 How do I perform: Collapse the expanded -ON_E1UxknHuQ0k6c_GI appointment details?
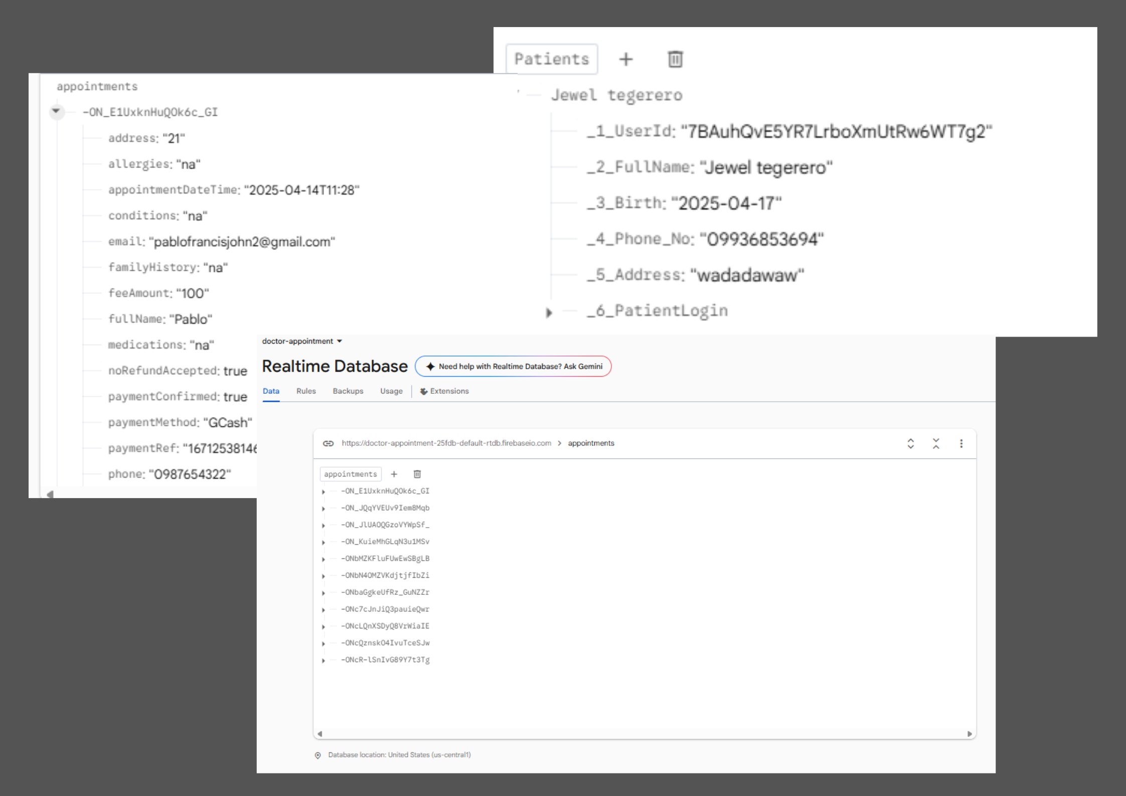56,111
